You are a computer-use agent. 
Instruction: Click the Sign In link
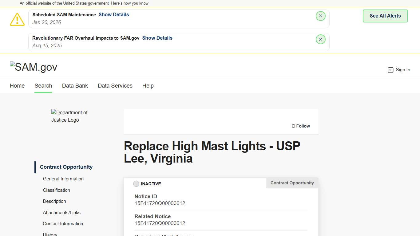point(403,70)
